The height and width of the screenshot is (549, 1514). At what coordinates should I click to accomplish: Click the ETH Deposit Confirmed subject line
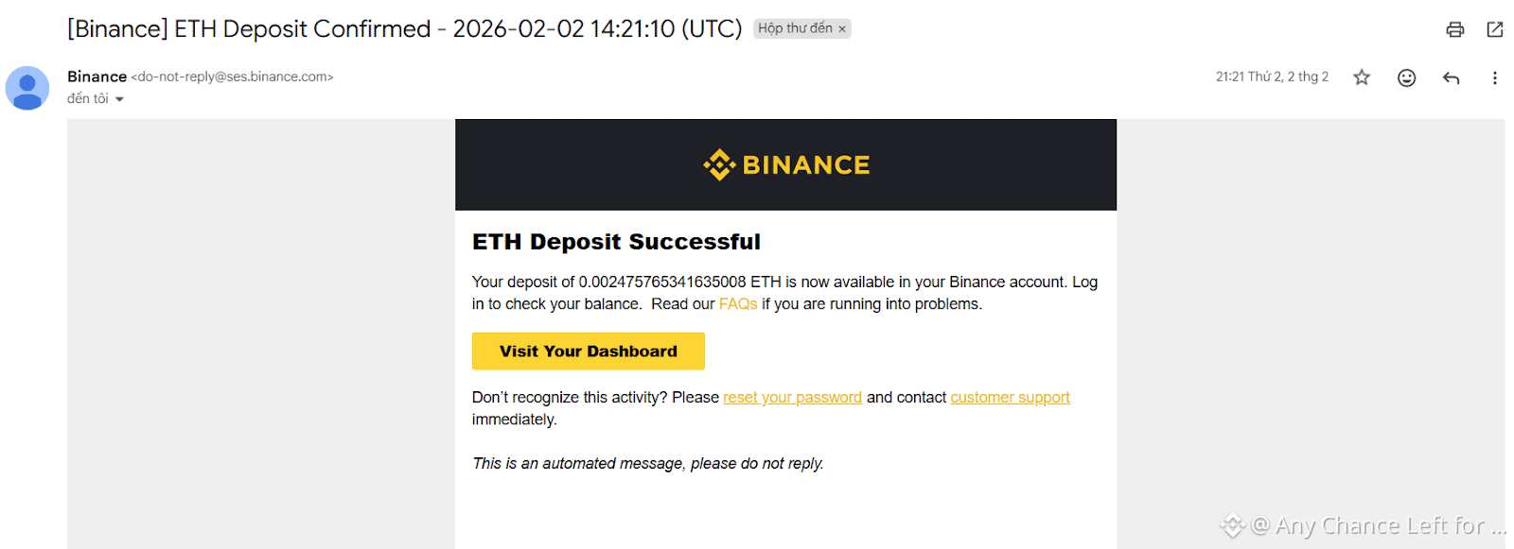pyautogui.click(x=404, y=29)
